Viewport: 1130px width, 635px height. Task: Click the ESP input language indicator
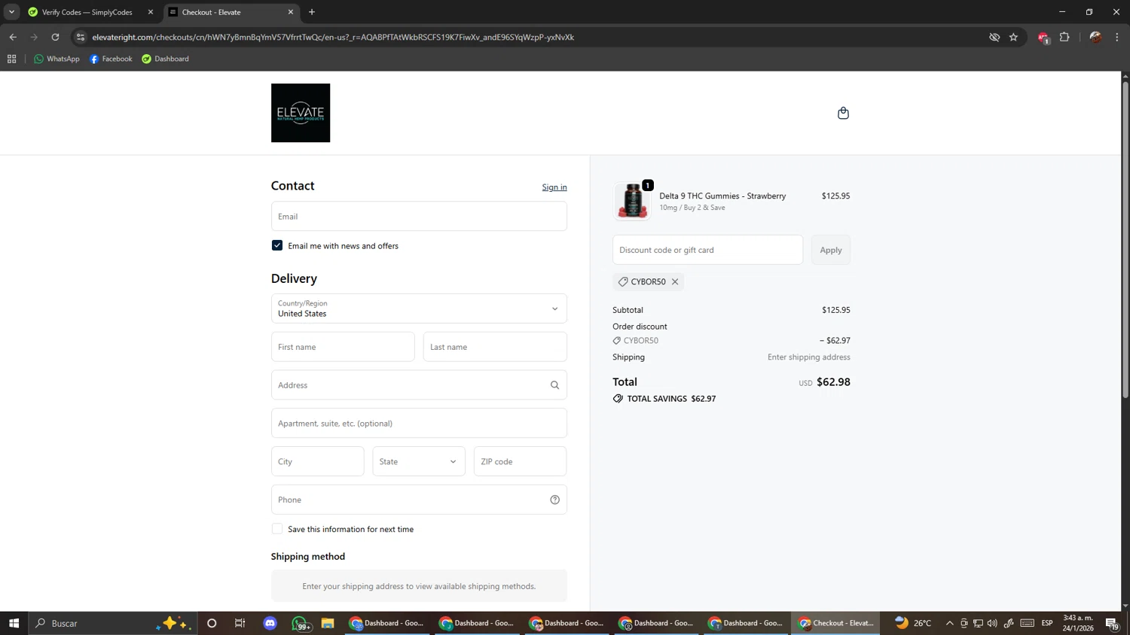click(x=1047, y=623)
